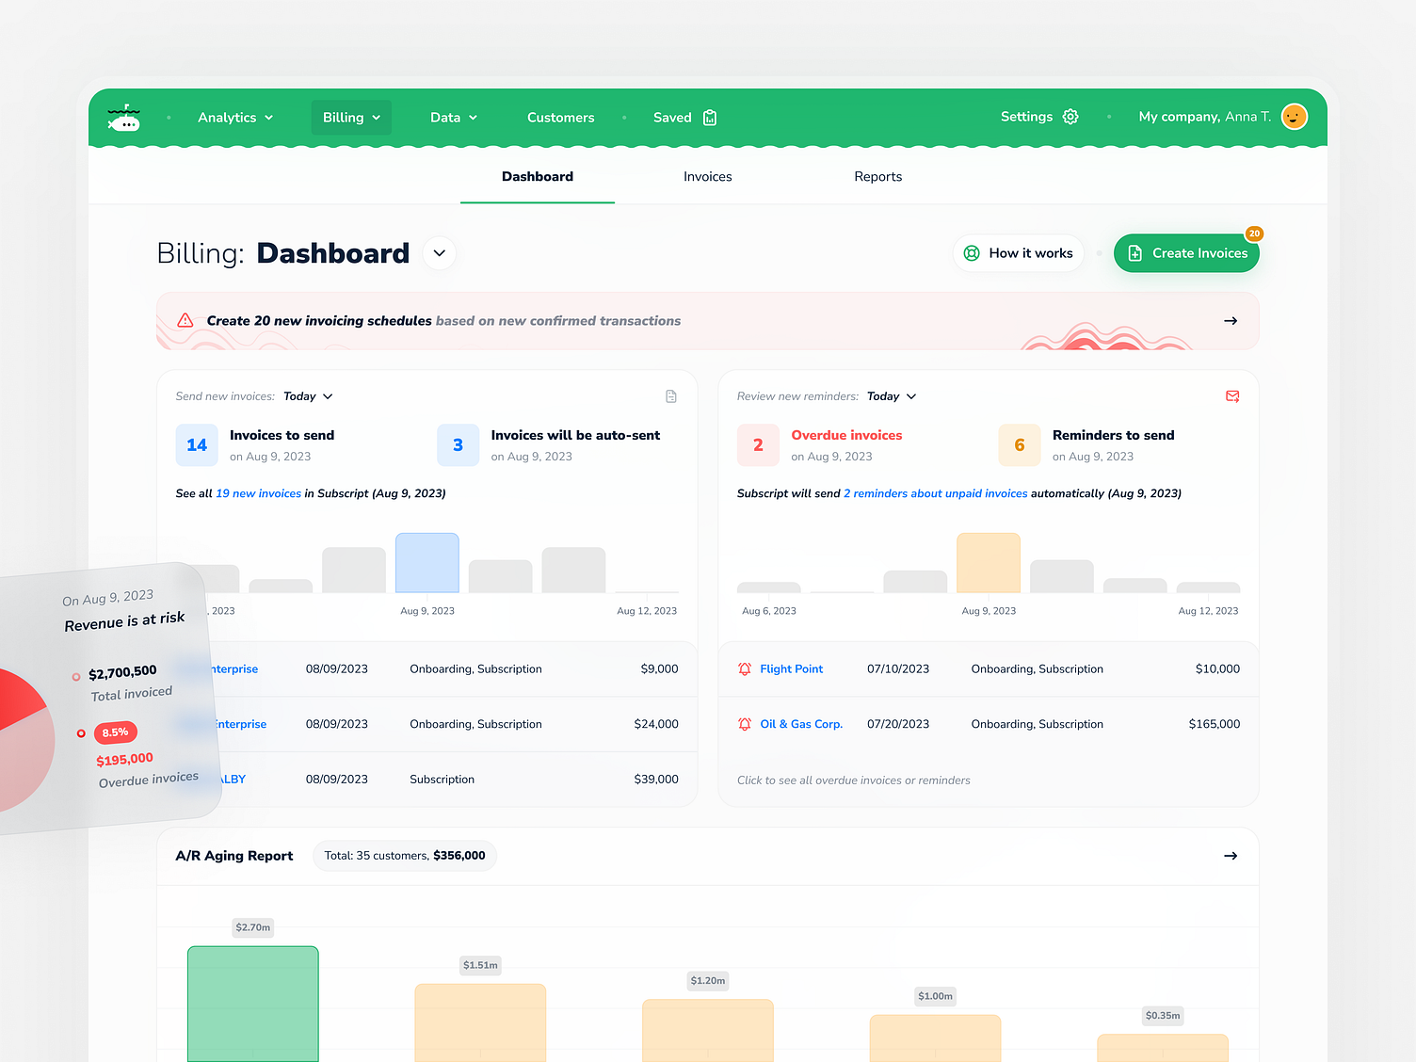Open the Today dropdown for new invoices
The image size is (1416, 1062).
click(308, 395)
